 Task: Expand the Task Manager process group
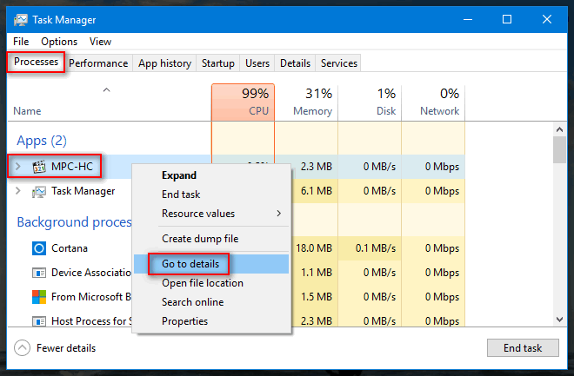click(x=17, y=191)
